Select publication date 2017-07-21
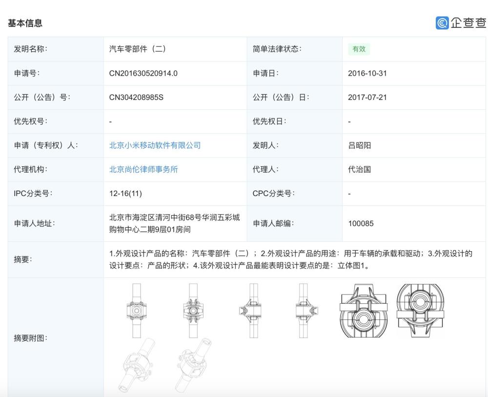488x397 pixels. tap(367, 98)
